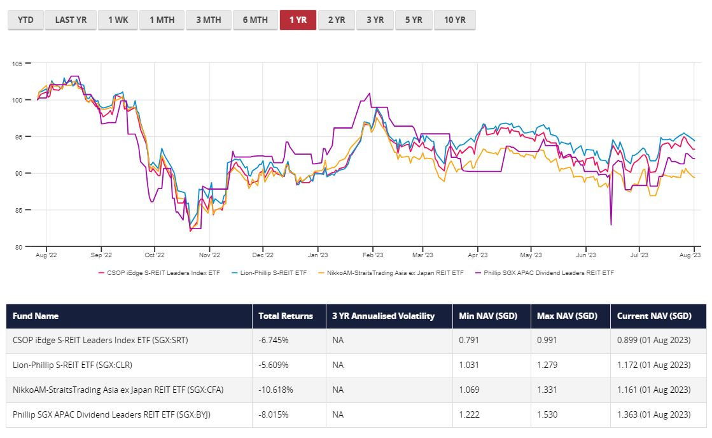Screen dimensions: 712x438
Task: Click the -10.618% total return value
Action: coord(276,390)
